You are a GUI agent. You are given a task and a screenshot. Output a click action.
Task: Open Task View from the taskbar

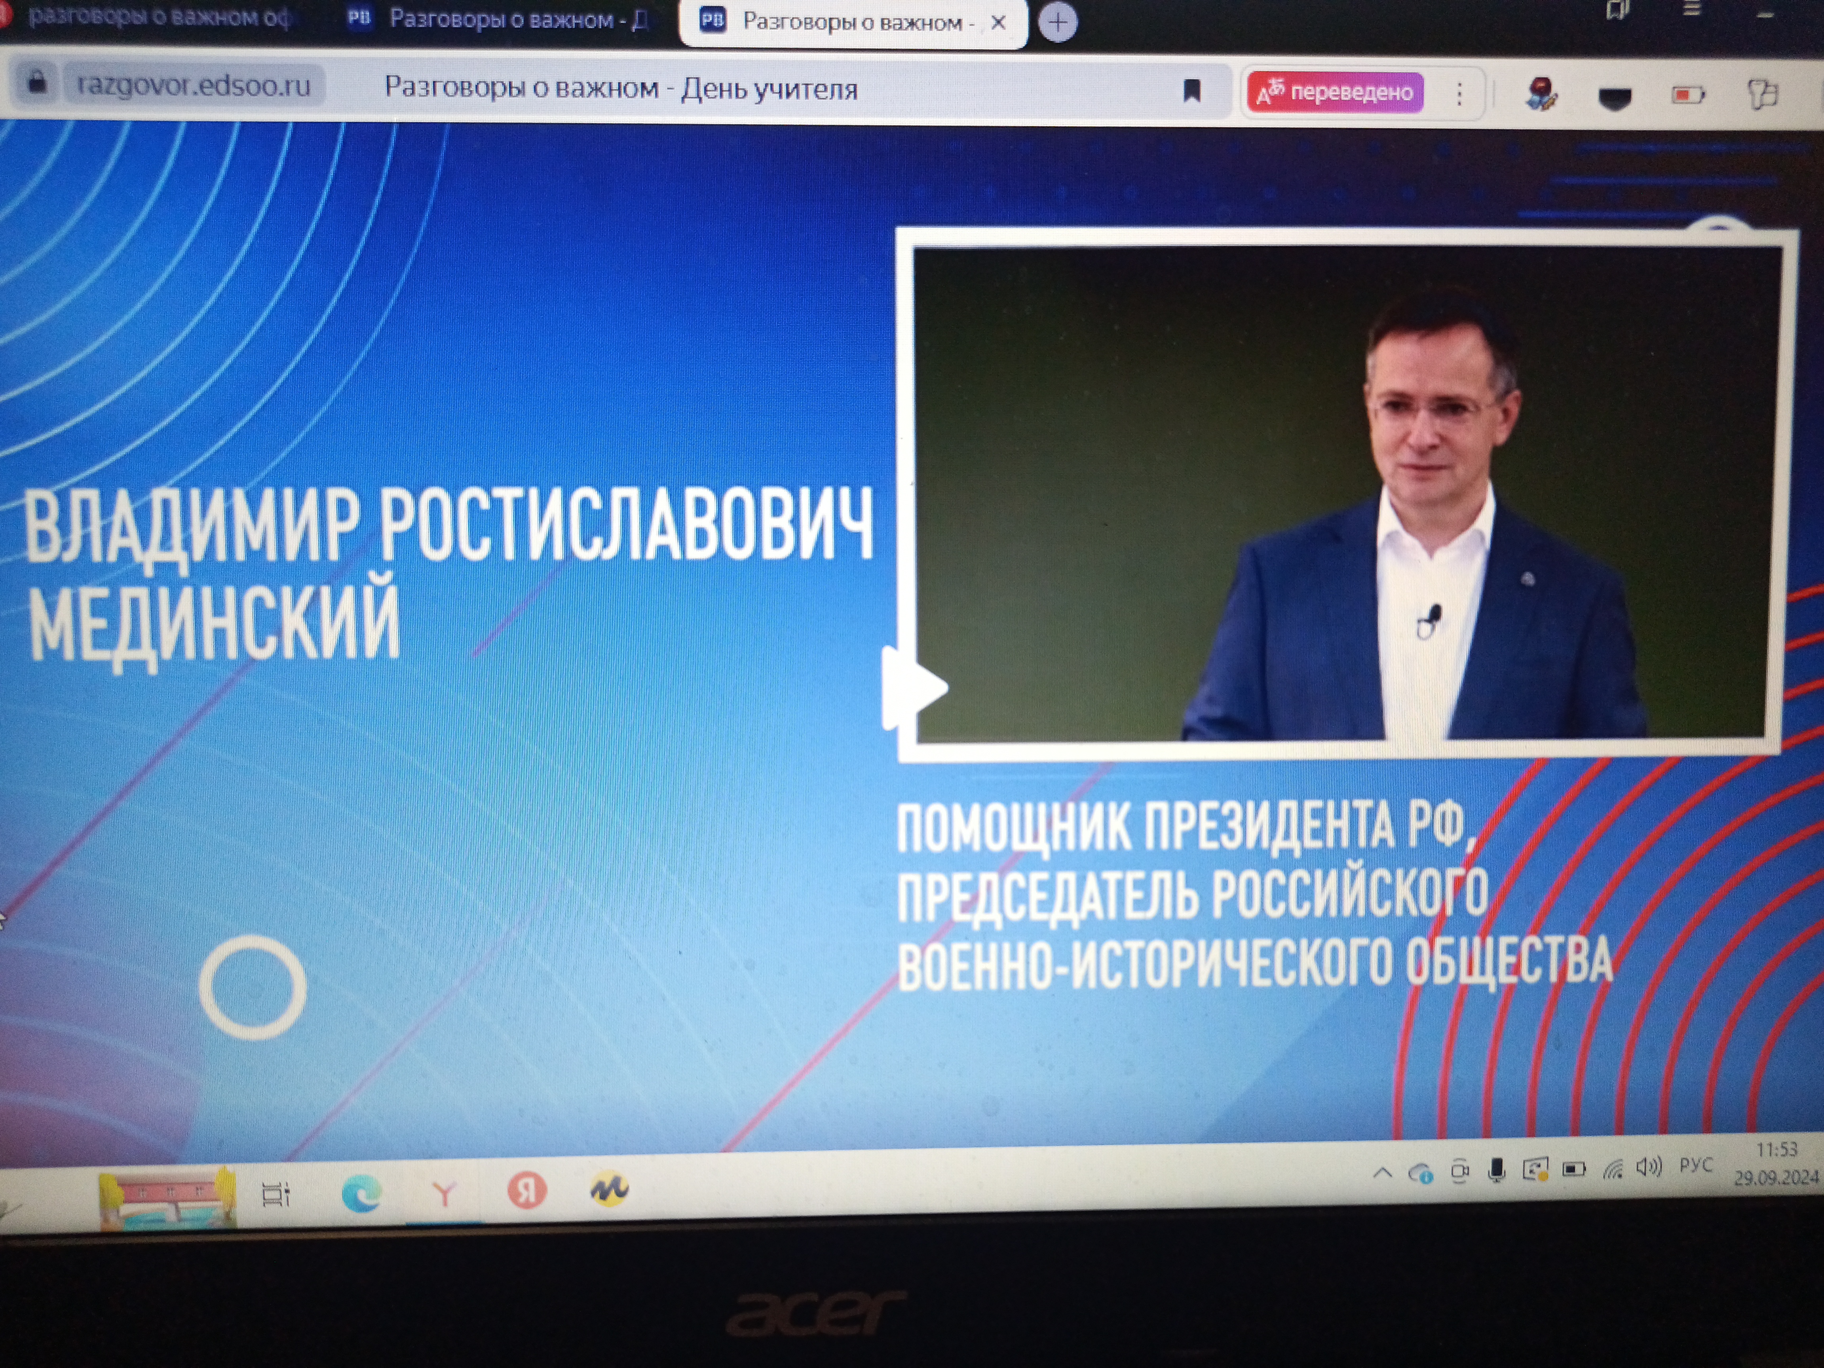click(x=275, y=1194)
